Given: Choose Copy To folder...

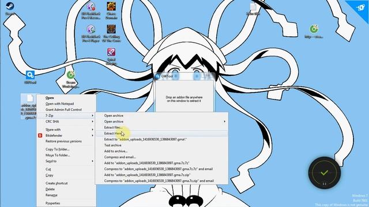Looking at the screenshot, I should [x=58, y=149].
